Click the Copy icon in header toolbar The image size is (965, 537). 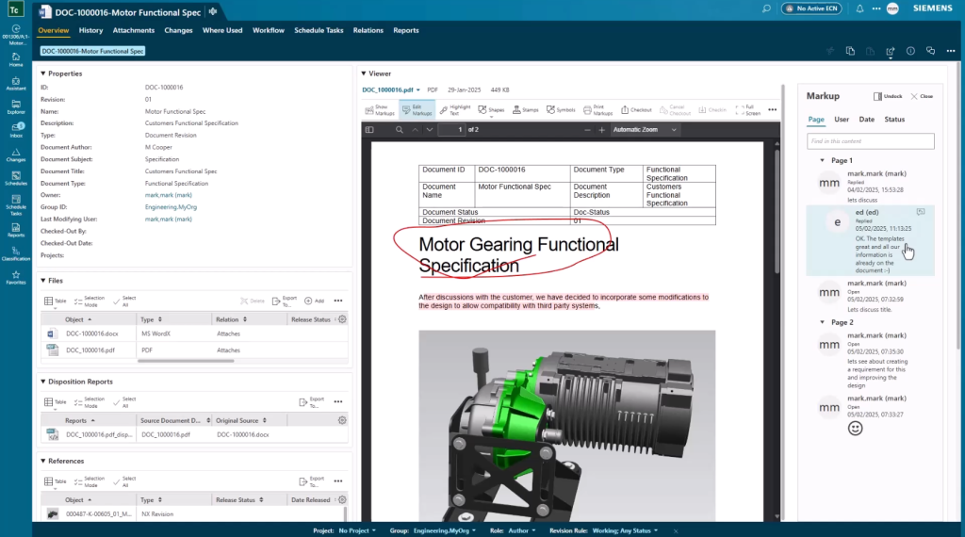tap(851, 51)
